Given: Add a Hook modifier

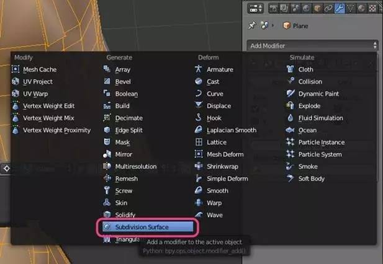Looking at the screenshot, I should click(x=240, y=118).
